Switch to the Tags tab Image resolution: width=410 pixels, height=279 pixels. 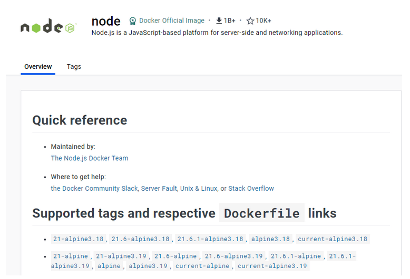tap(74, 67)
